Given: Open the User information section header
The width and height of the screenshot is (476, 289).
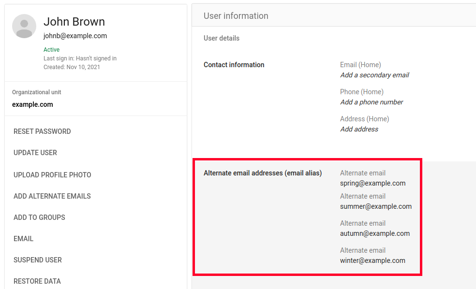Looking at the screenshot, I should (236, 16).
